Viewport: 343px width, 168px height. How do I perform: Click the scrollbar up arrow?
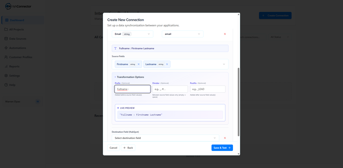[x=239, y=14]
